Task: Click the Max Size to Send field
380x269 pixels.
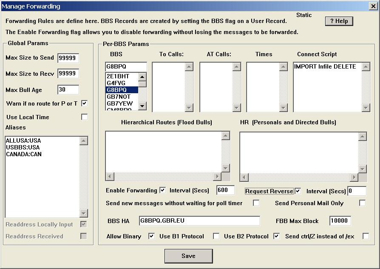Action: [x=68, y=58]
